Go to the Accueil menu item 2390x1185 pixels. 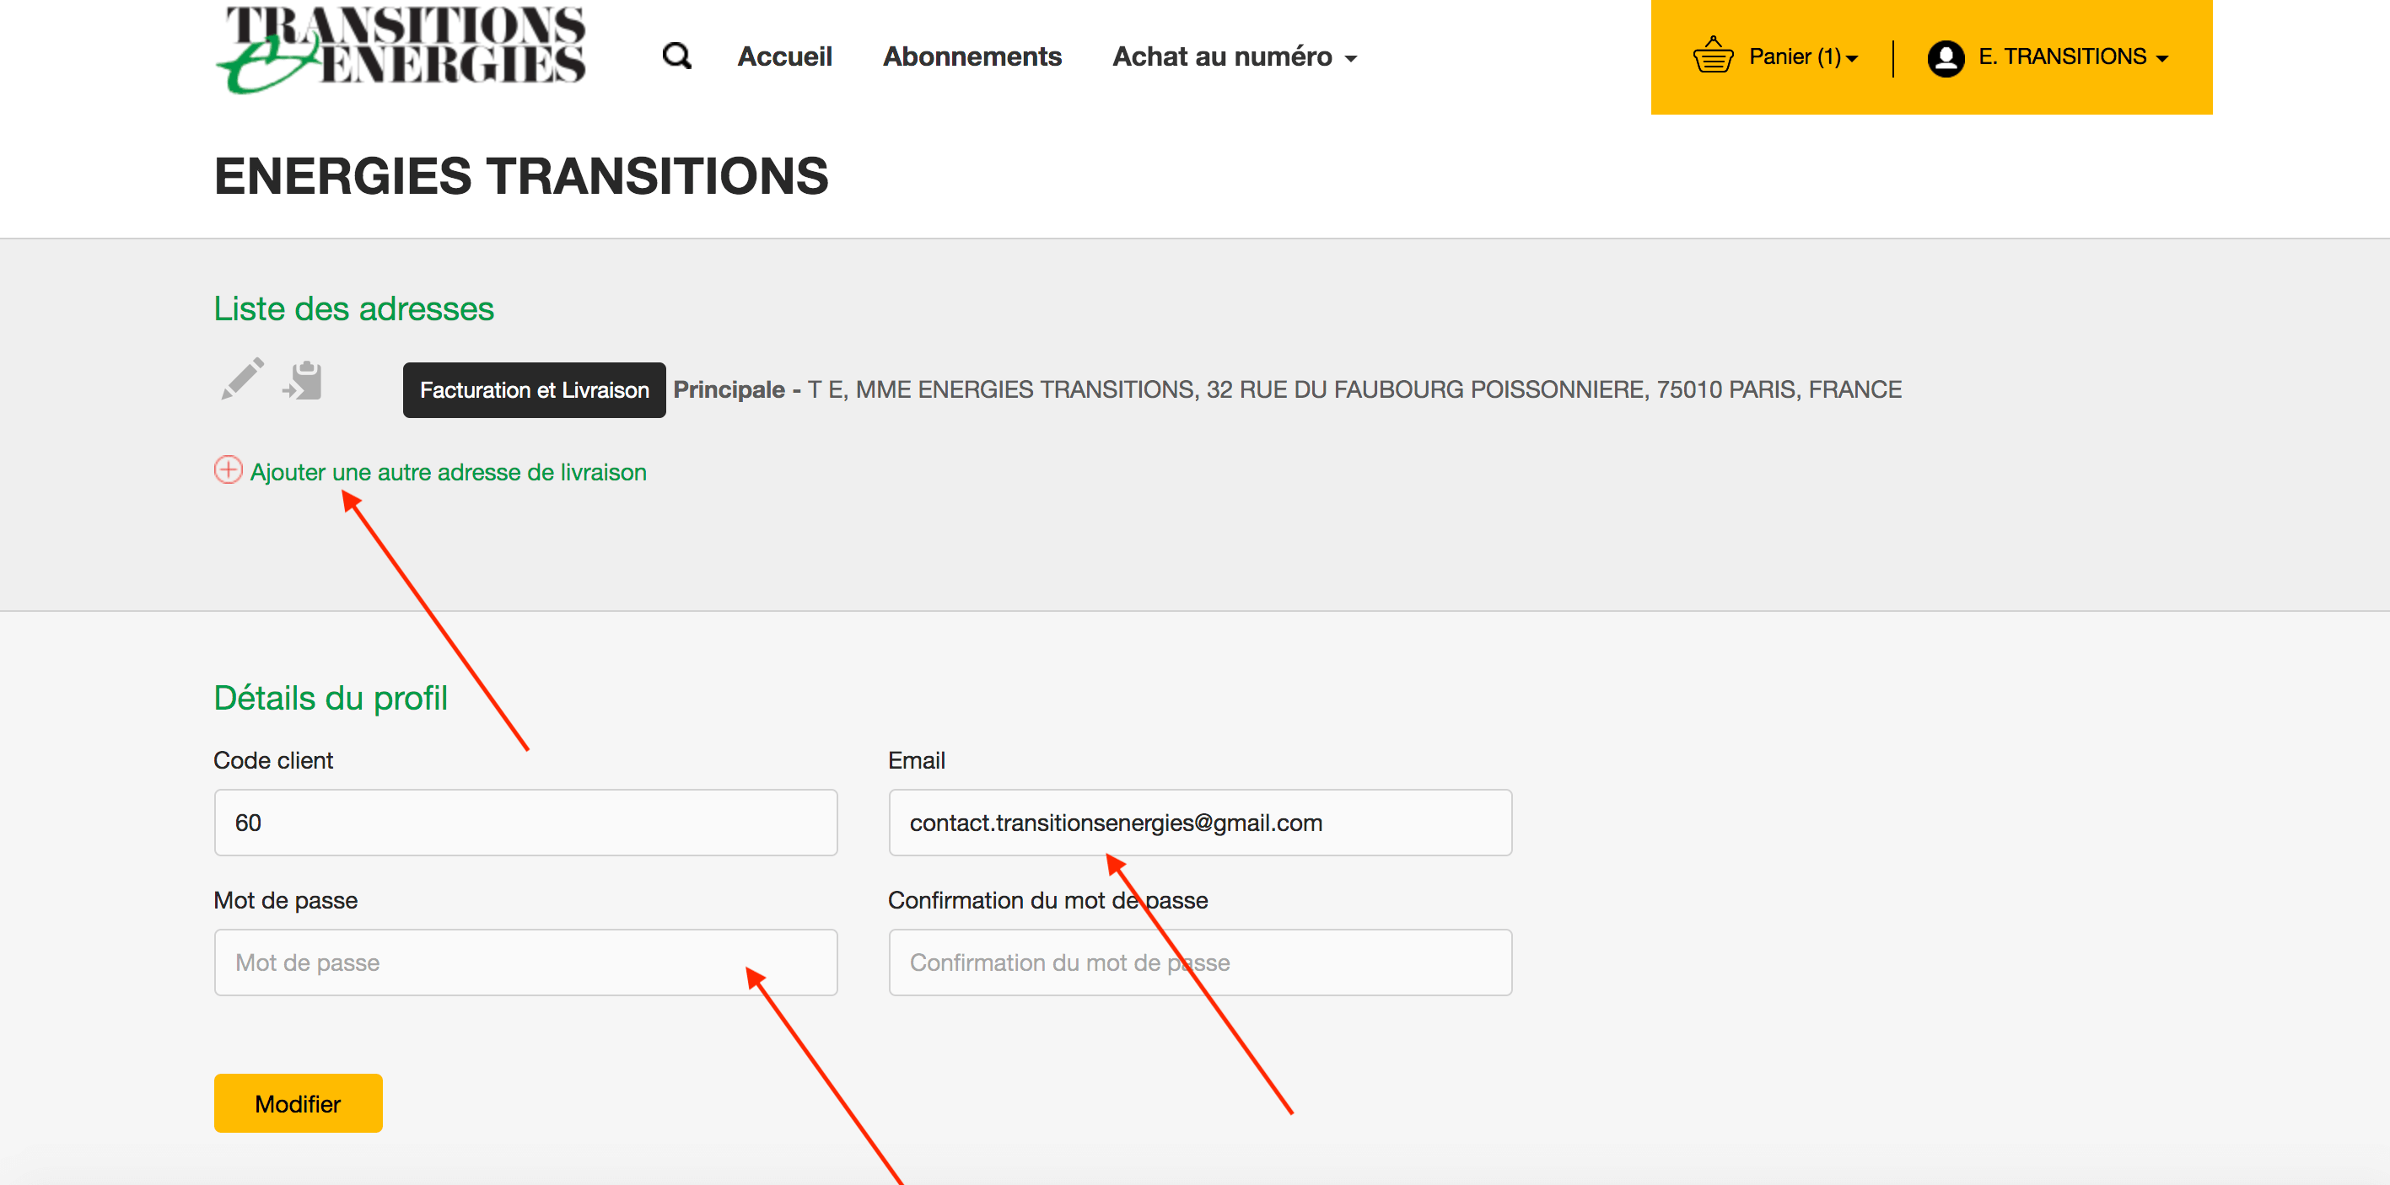(784, 56)
